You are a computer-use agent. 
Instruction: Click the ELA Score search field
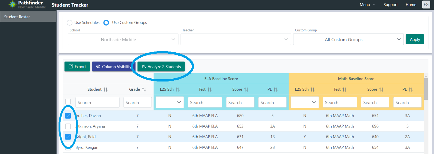click(240, 102)
